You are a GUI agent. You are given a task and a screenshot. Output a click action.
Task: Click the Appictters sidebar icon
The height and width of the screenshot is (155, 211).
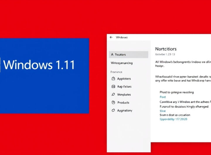(113, 79)
